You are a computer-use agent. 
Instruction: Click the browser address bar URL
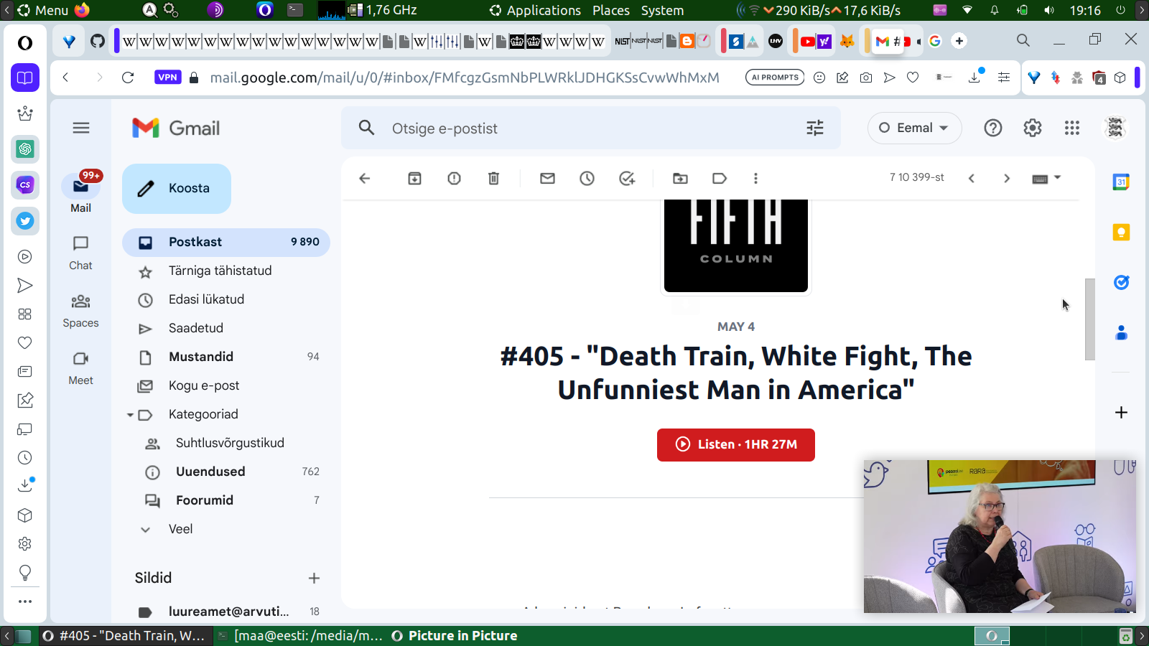tap(465, 78)
